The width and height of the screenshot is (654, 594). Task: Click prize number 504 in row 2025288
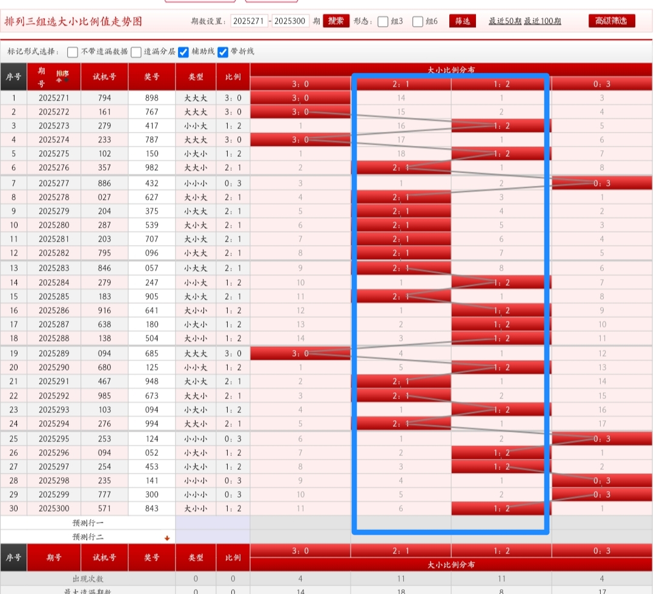pos(152,338)
